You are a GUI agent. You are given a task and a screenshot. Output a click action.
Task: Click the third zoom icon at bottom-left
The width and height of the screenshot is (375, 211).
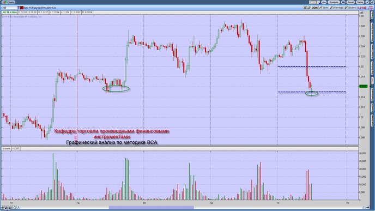click(x=10, y=207)
